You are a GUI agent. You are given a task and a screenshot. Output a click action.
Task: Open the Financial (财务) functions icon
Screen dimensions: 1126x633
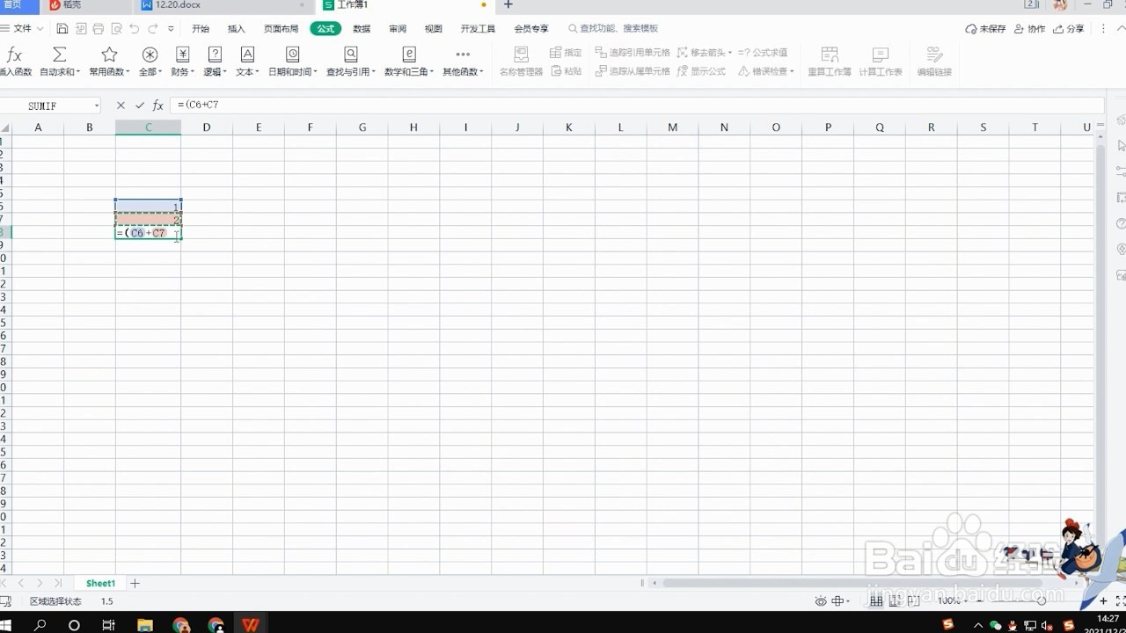[x=183, y=55]
